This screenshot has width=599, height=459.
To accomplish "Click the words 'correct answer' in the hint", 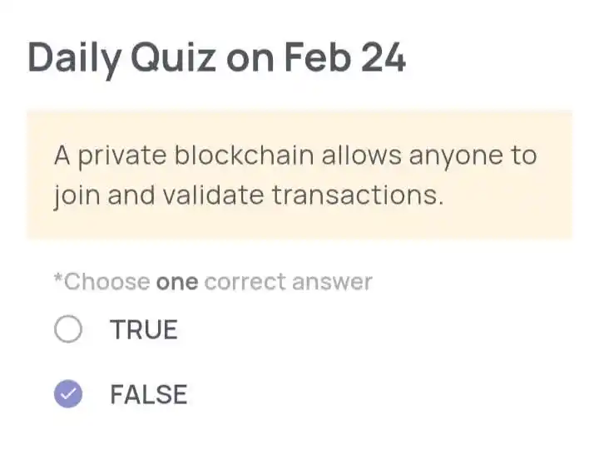I will click(289, 283).
